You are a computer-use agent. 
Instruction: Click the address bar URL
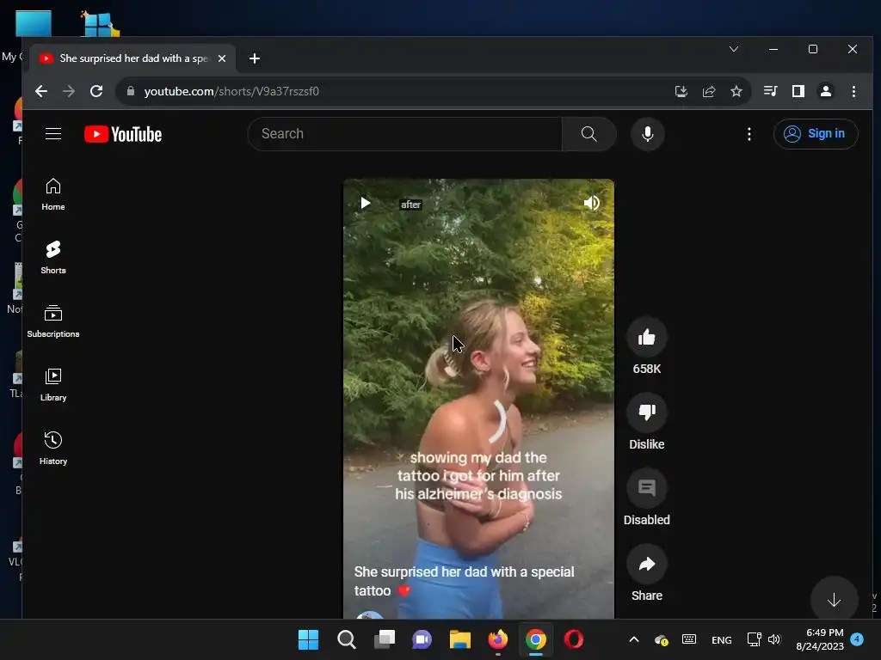pos(231,91)
